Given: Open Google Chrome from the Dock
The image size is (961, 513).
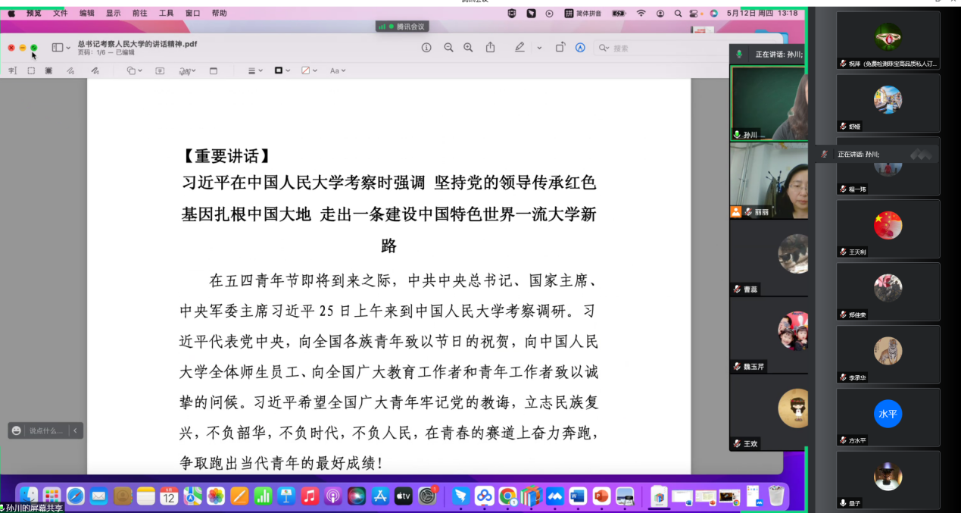Looking at the screenshot, I should [507, 496].
